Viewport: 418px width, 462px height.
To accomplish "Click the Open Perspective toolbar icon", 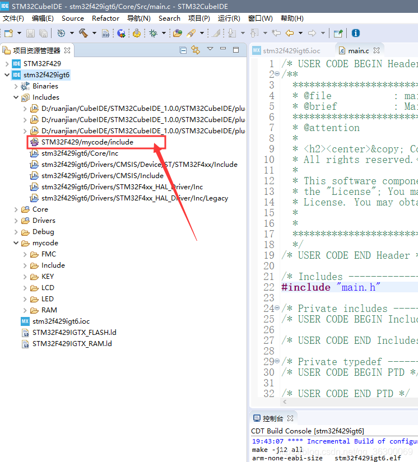I will tap(338, 33).
